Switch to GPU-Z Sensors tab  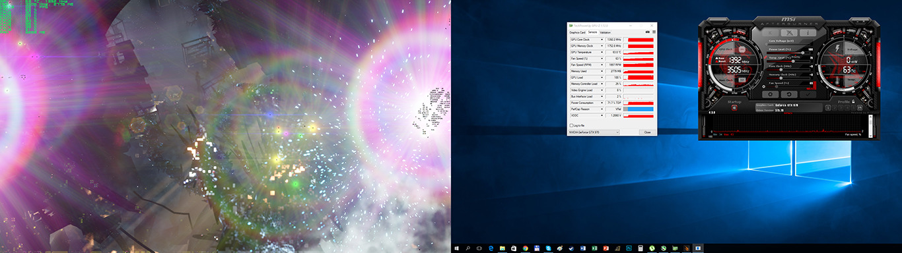tap(593, 32)
